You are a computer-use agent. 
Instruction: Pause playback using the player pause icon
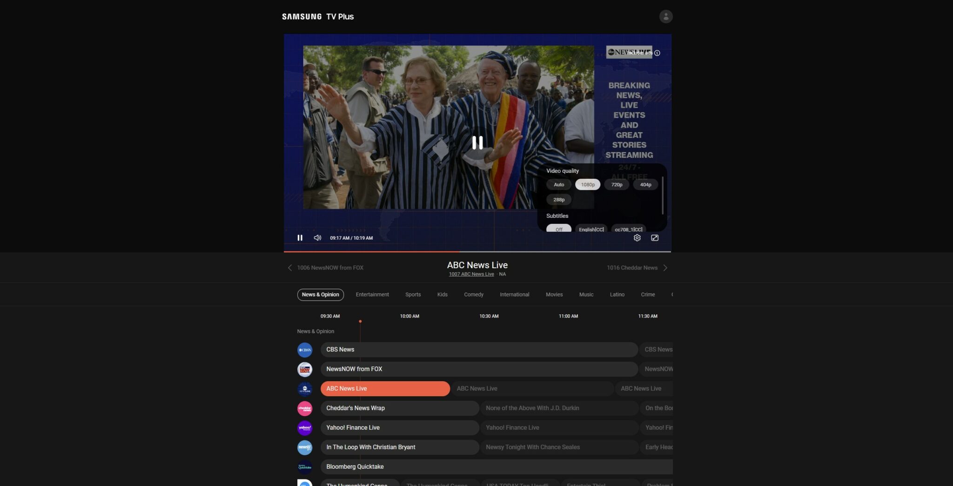click(x=300, y=238)
